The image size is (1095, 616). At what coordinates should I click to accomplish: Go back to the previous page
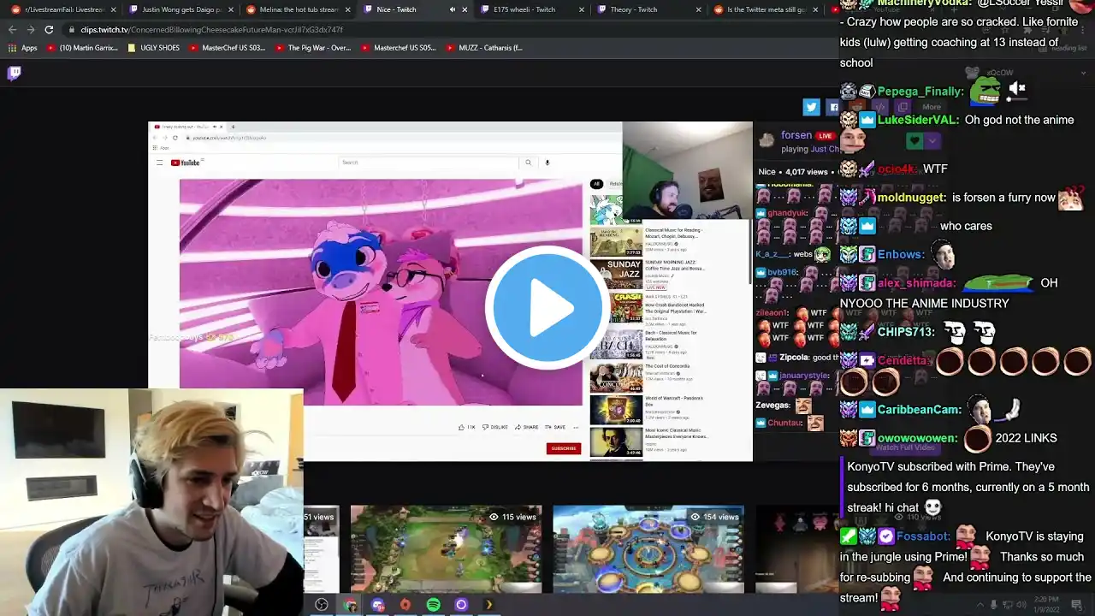coord(12,29)
